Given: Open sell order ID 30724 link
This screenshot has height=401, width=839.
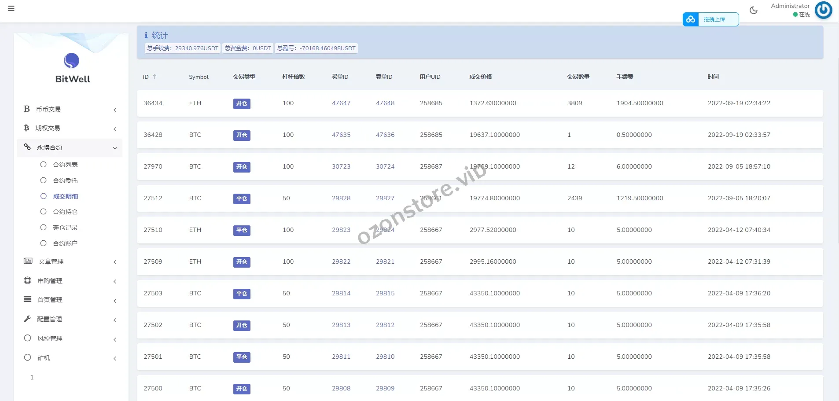Looking at the screenshot, I should point(385,166).
